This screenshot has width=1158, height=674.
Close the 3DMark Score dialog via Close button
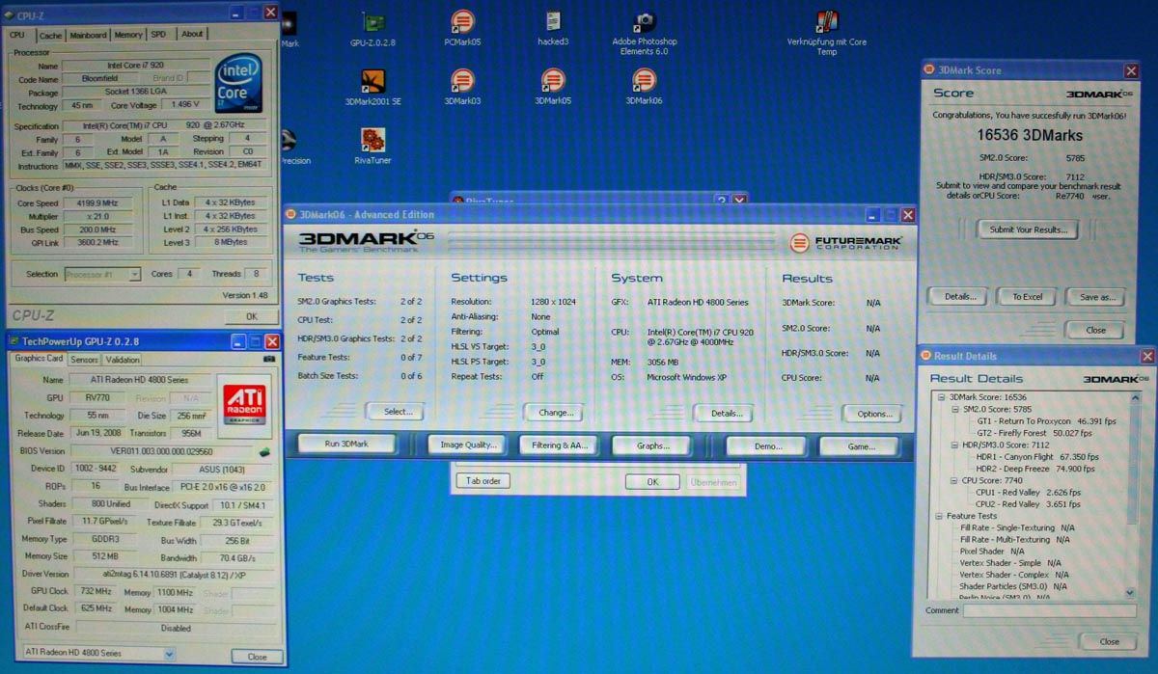(1095, 330)
